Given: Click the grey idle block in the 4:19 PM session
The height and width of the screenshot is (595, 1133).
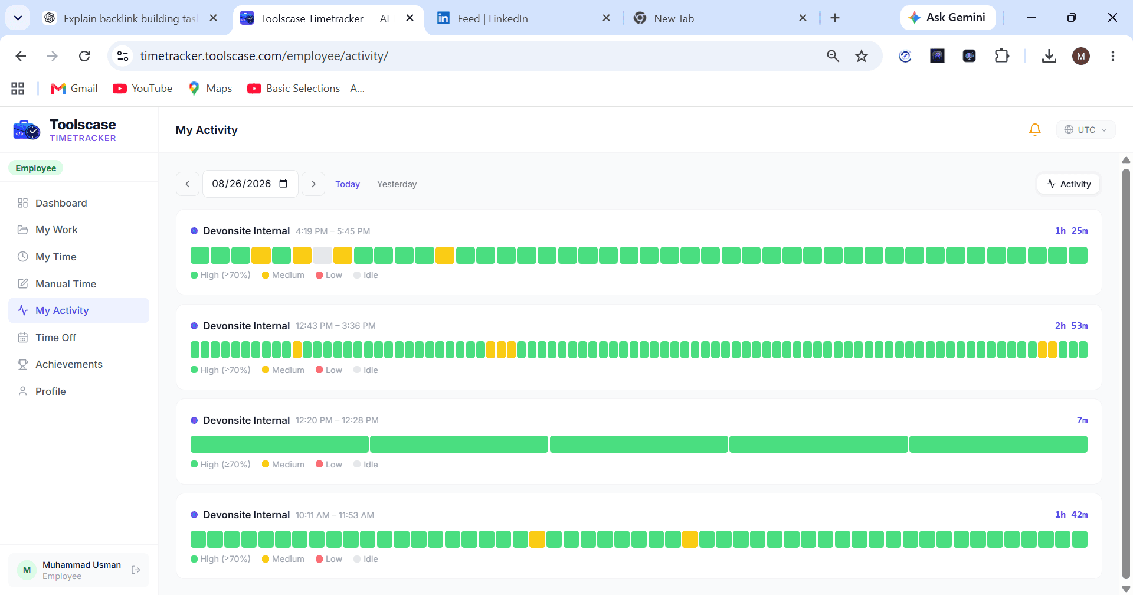Looking at the screenshot, I should point(322,256).
